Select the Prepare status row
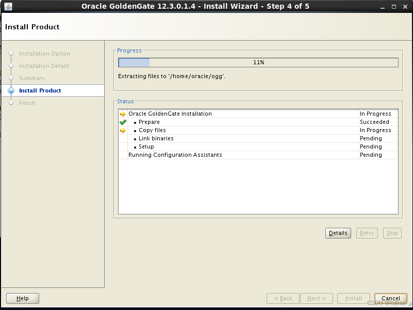The width and height of the screenshot is (413, 310). click(258, 122)
